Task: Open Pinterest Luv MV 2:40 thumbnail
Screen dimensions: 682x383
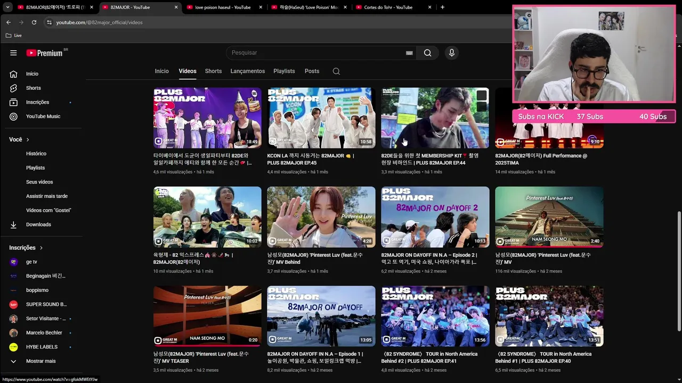Action: [x=549, y=217]
